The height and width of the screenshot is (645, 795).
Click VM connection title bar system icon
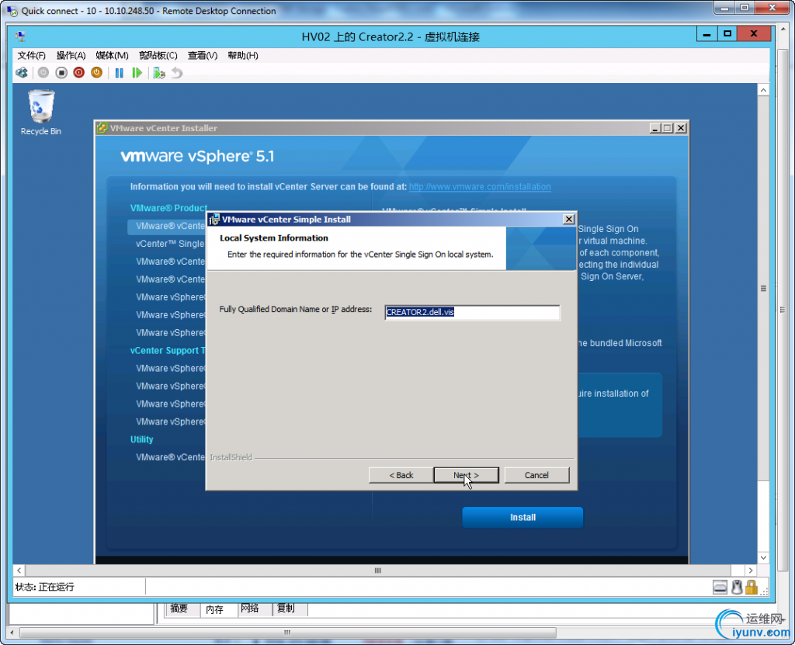(21, 36)
